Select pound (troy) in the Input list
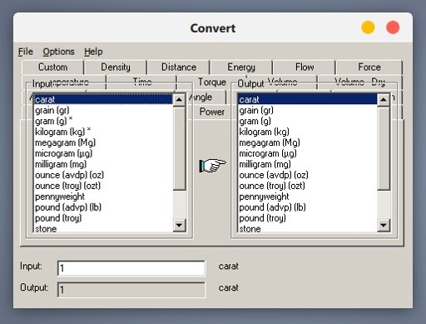The image size is (426, 324). pos(103,218)
